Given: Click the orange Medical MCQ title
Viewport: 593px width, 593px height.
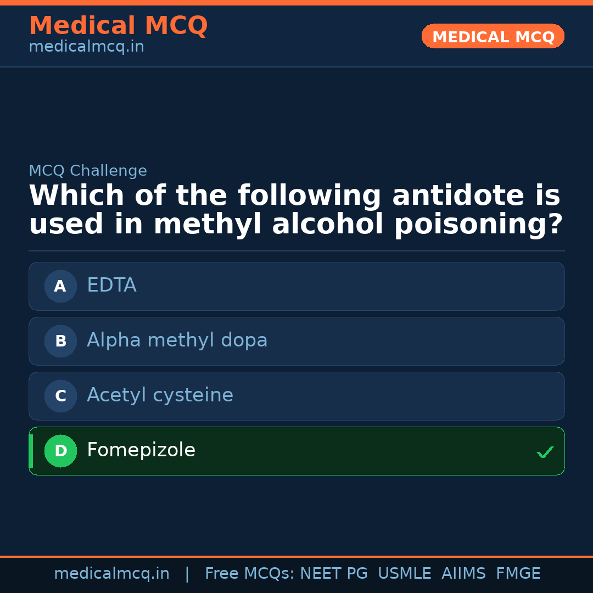Looking at the screenshot, I should point(118,26).
